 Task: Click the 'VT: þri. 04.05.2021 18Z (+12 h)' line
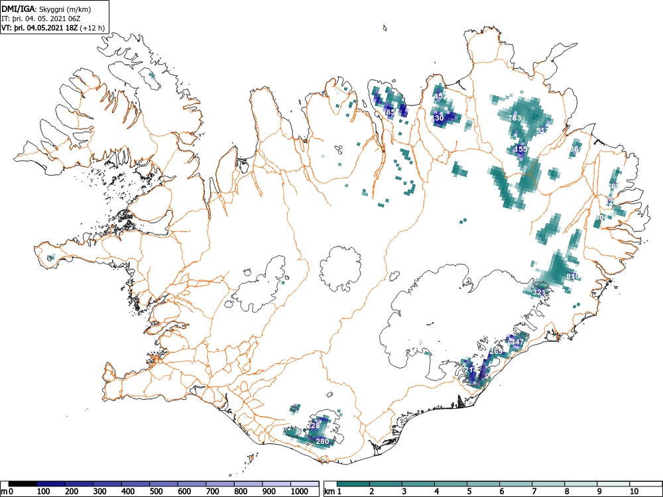click(x=53, y=28)
